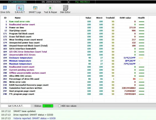Viewport: 156px width, 120px height.
Task: Click log entry 'Victoria reported: SMART status = GOOD'
Action: pyautogui.click(x=35, y=118)
